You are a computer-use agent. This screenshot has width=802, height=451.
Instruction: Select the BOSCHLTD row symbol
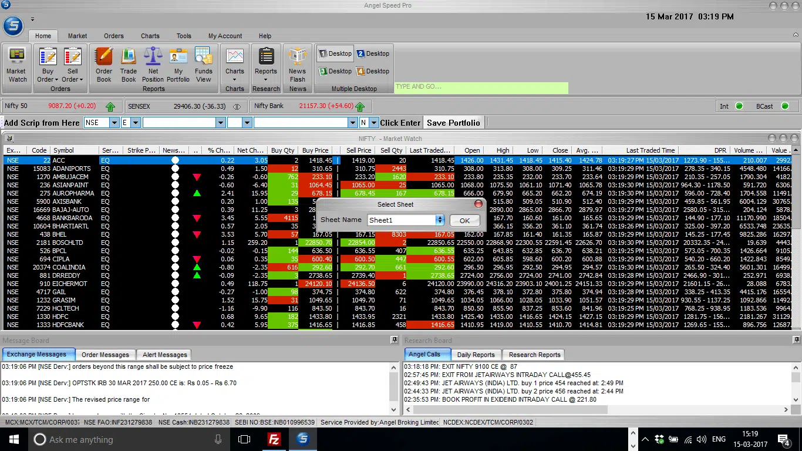click(x=68, y=243)
